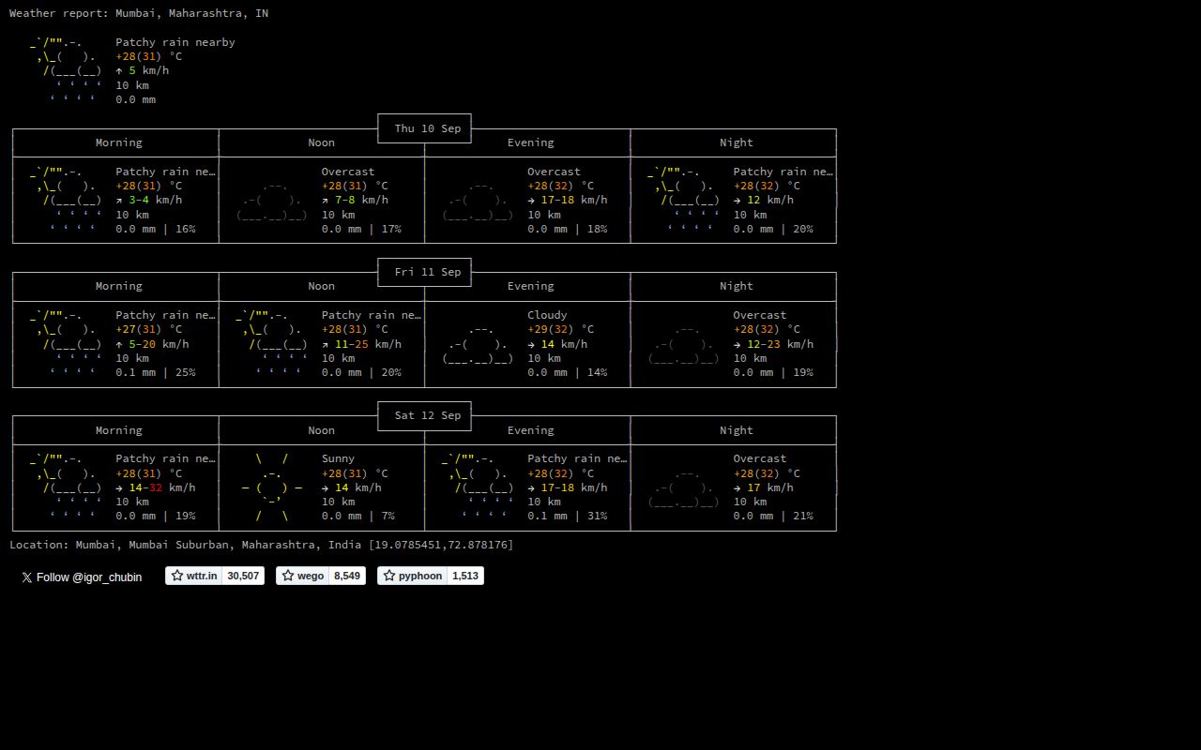Click Thursday Evening overcast cloud icon
Viewport: 1201px width, 750px height.
click(478, 200)
